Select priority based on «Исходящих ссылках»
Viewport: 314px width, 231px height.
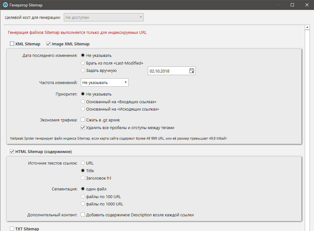pos(83,109)
